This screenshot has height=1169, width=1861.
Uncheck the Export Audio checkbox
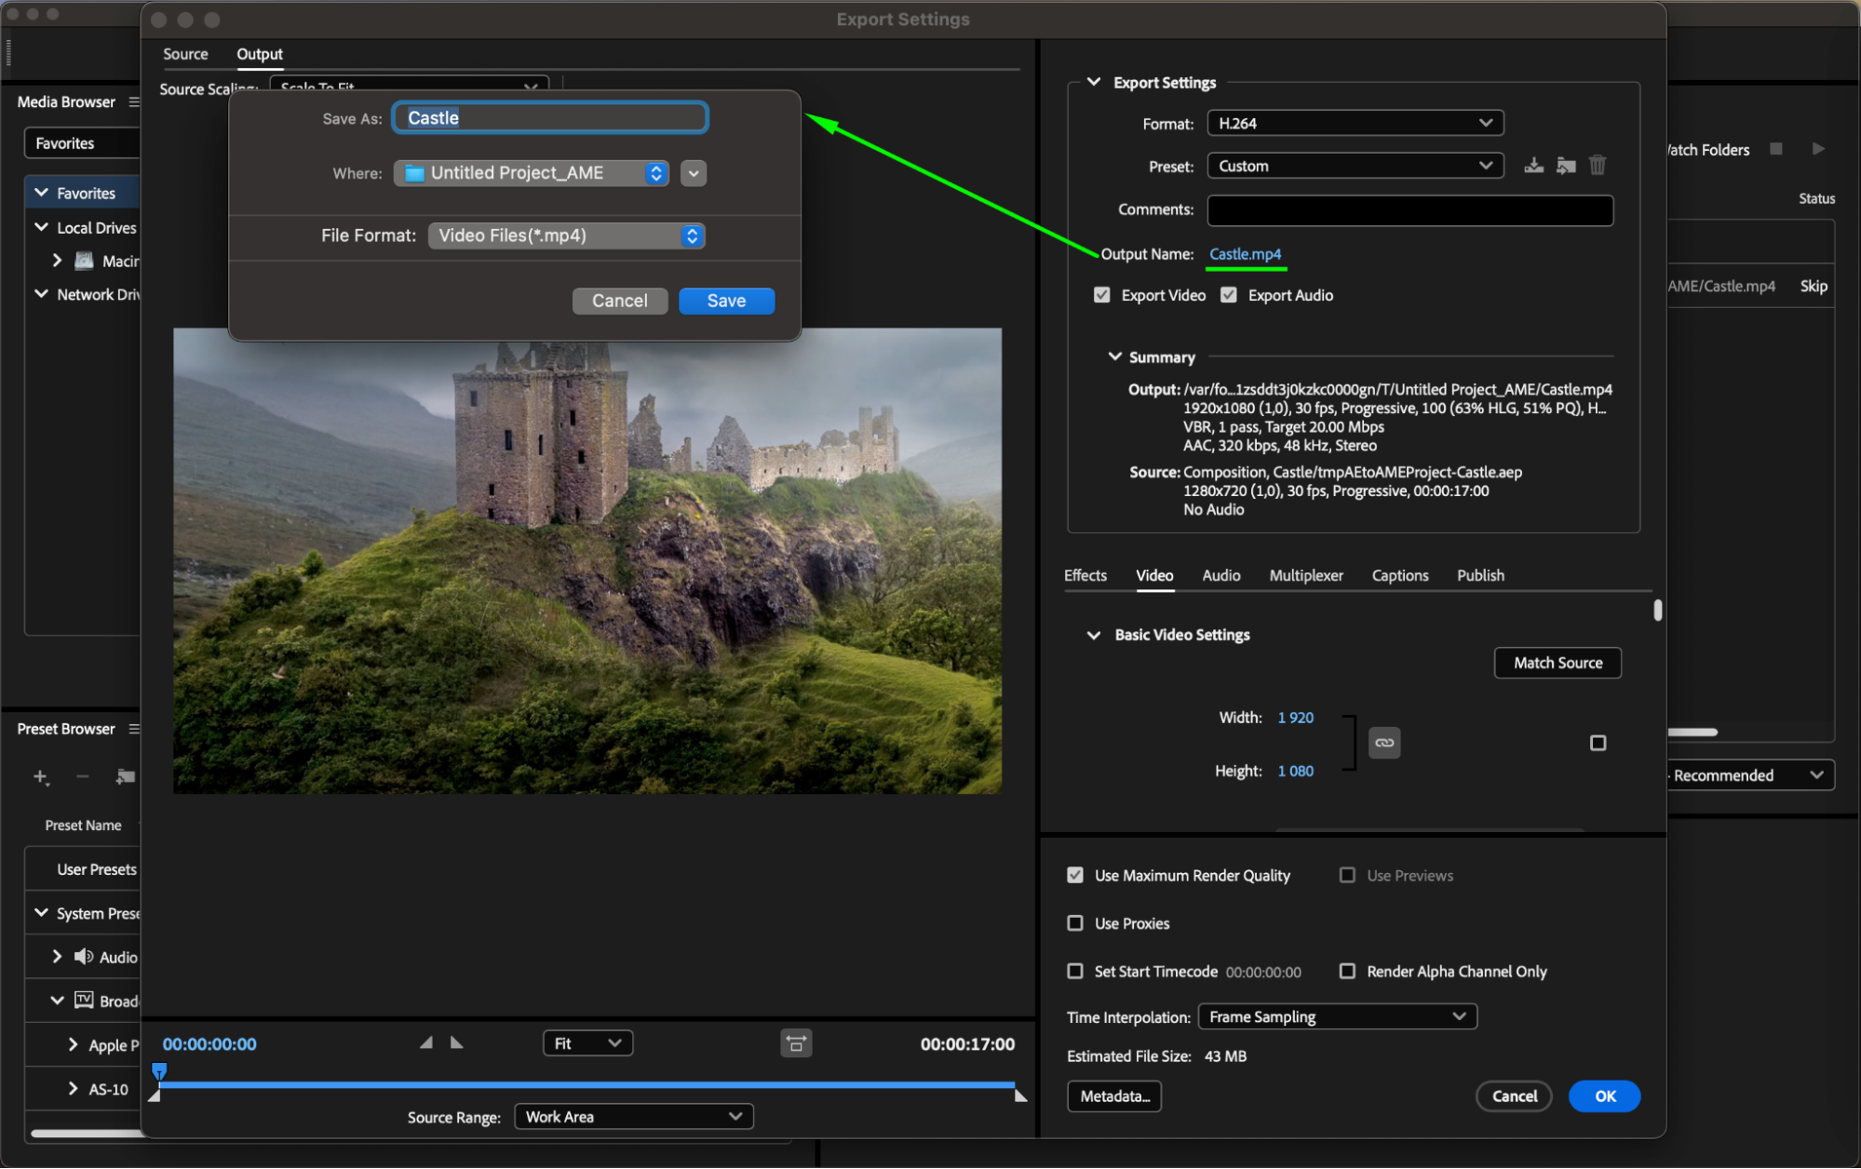1229,295
